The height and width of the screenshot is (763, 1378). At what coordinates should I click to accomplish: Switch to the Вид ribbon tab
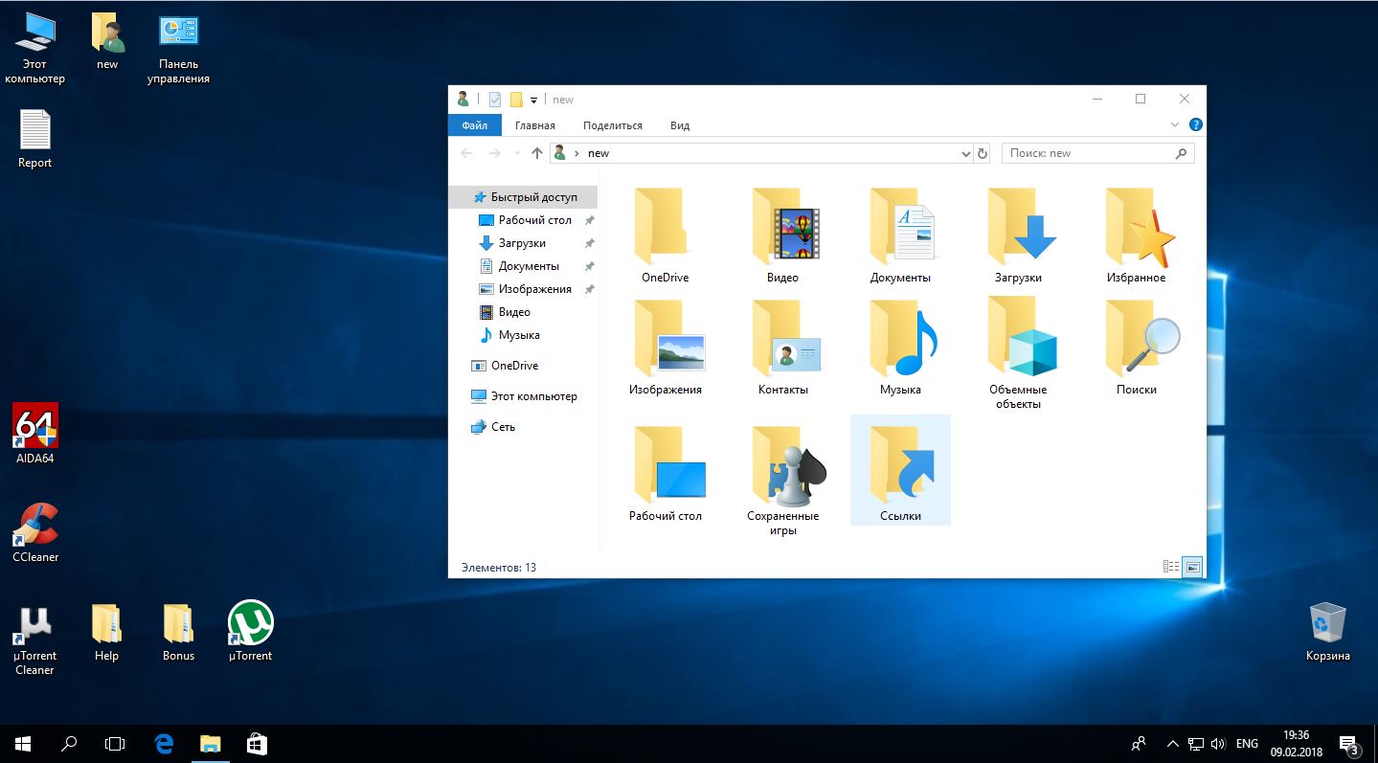tap(680, 125)
